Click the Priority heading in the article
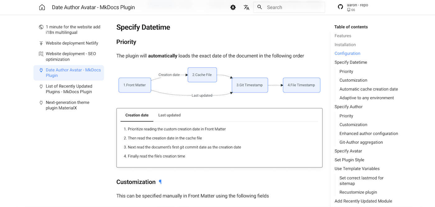The image size is (435, 207). 126,42
